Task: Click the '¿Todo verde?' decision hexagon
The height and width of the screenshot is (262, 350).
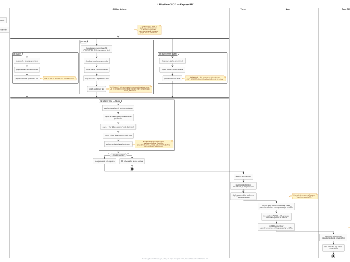Action: (118, 155)
